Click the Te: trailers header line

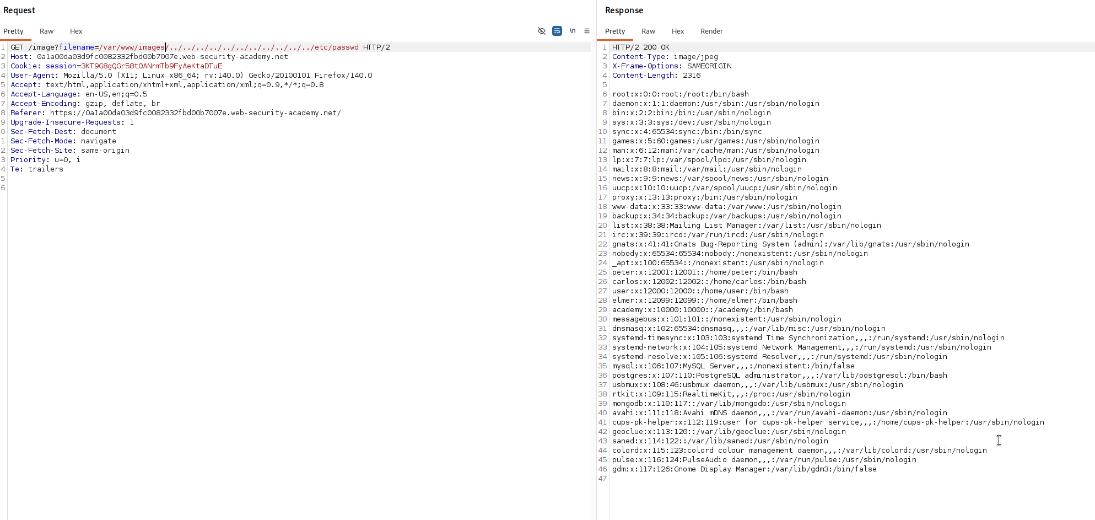point(36,169)
